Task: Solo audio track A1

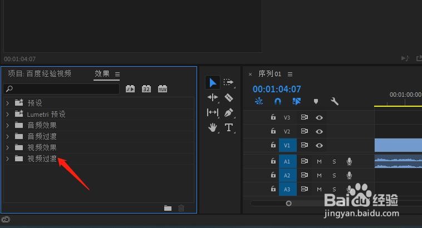Action: click(x=334, y=161)
